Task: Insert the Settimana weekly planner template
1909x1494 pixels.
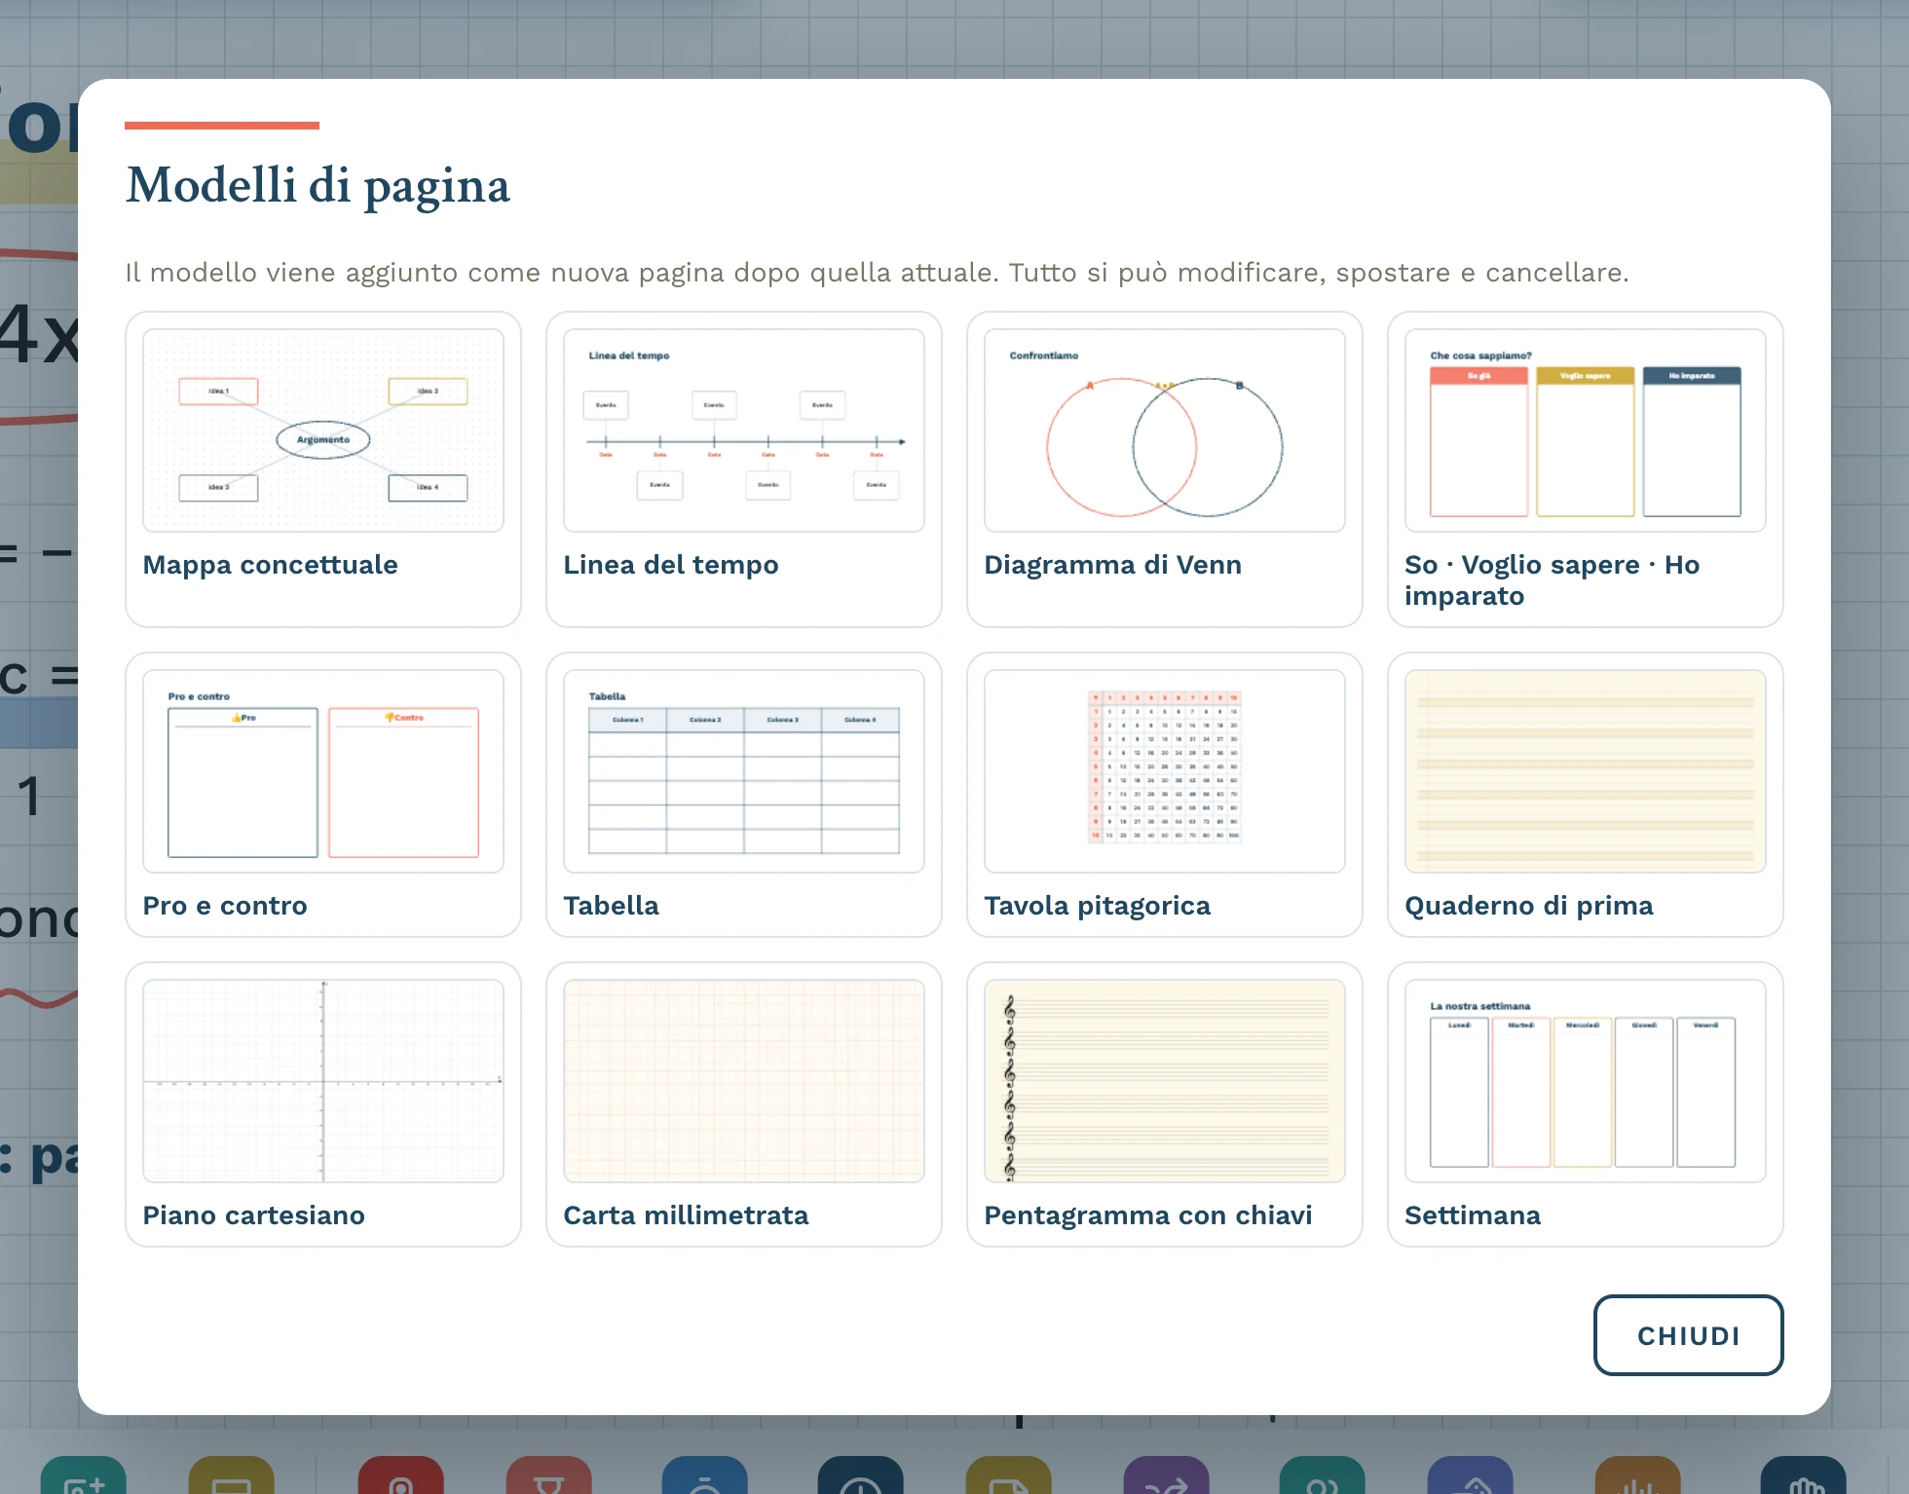Action: 1586,1104
